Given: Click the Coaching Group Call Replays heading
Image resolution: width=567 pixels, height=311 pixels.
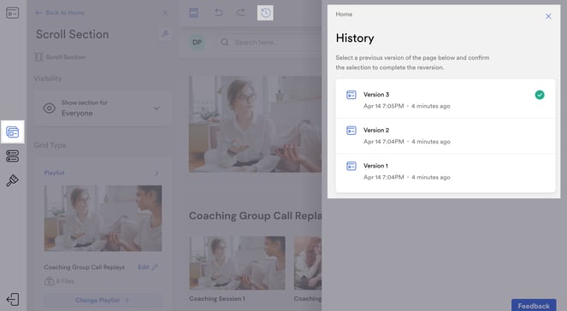Looking at the screenshot, I should pos(256,215).
